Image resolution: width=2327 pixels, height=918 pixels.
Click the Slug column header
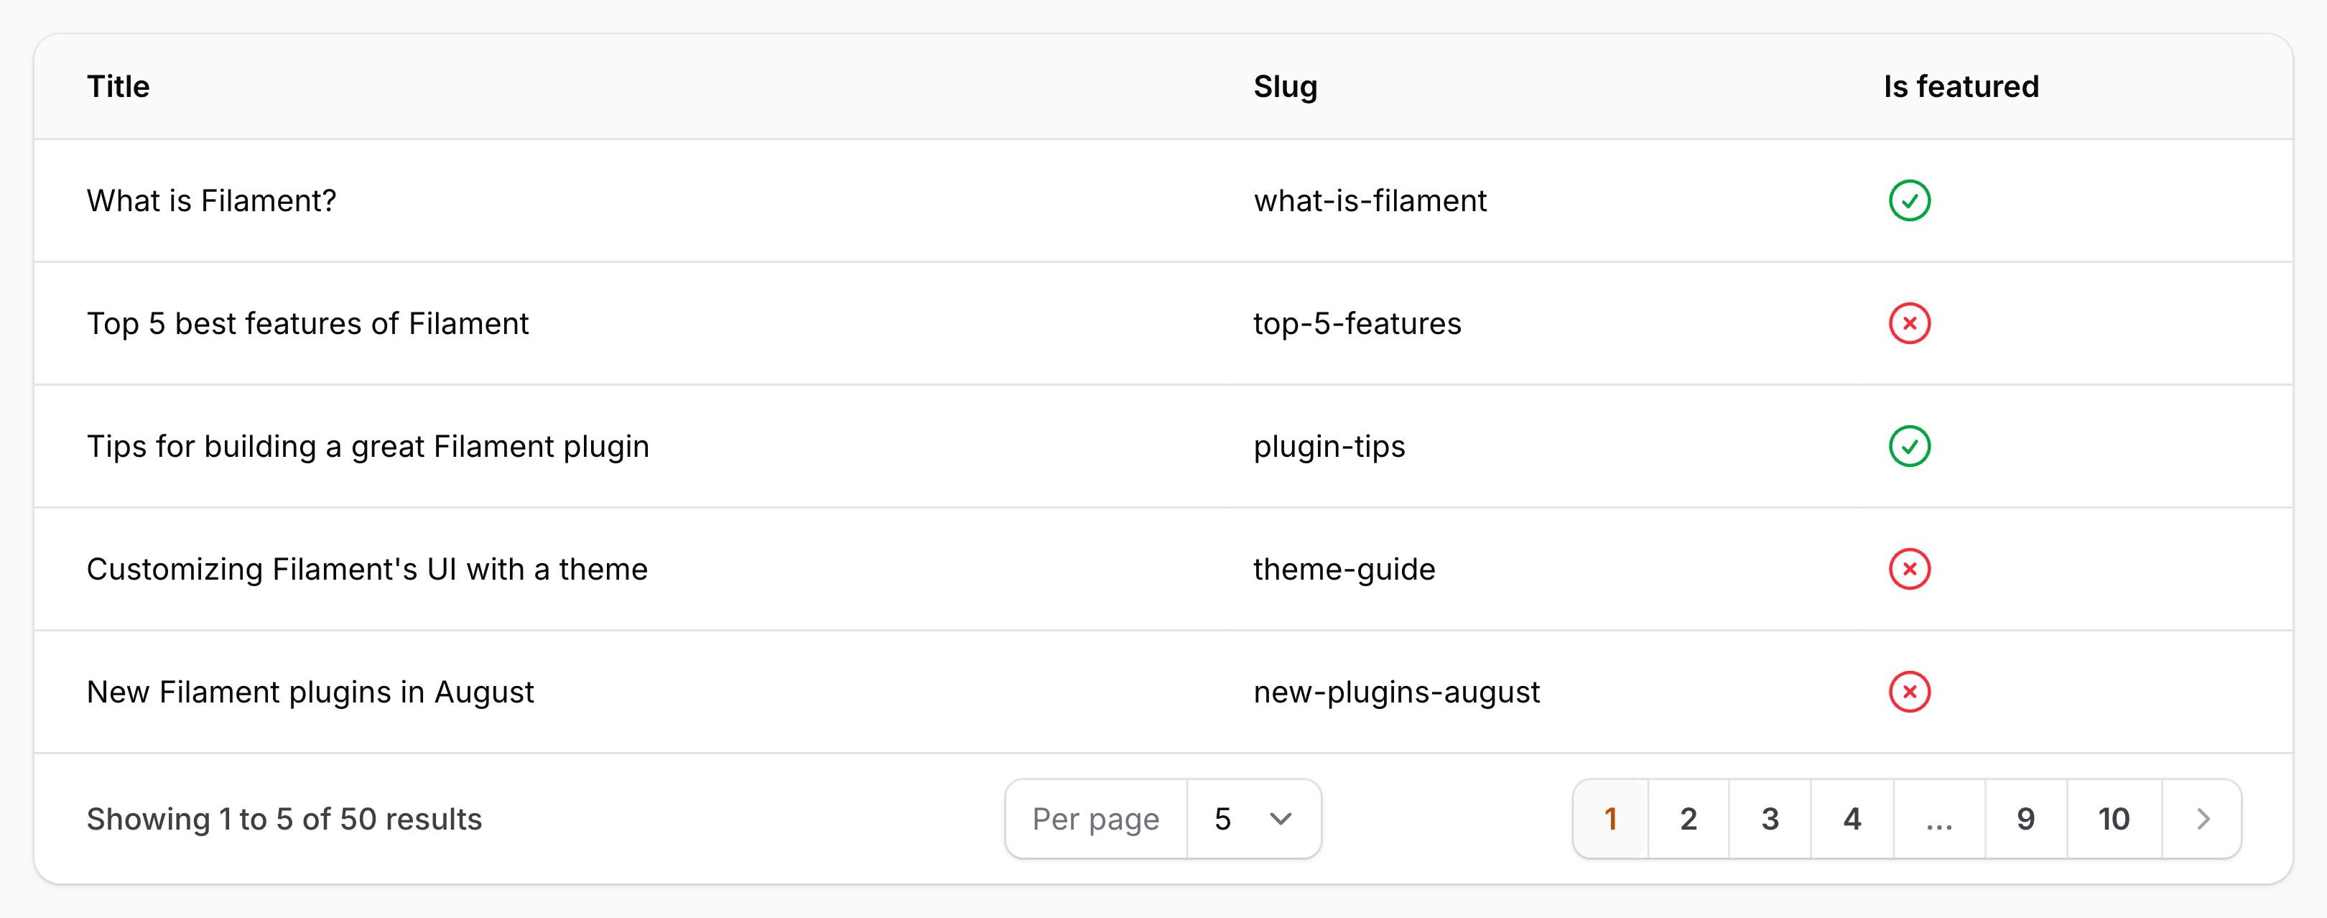click(x=1285, y=87)
